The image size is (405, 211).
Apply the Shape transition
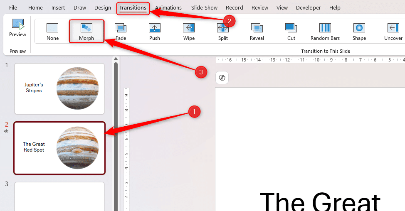[359, 32]
